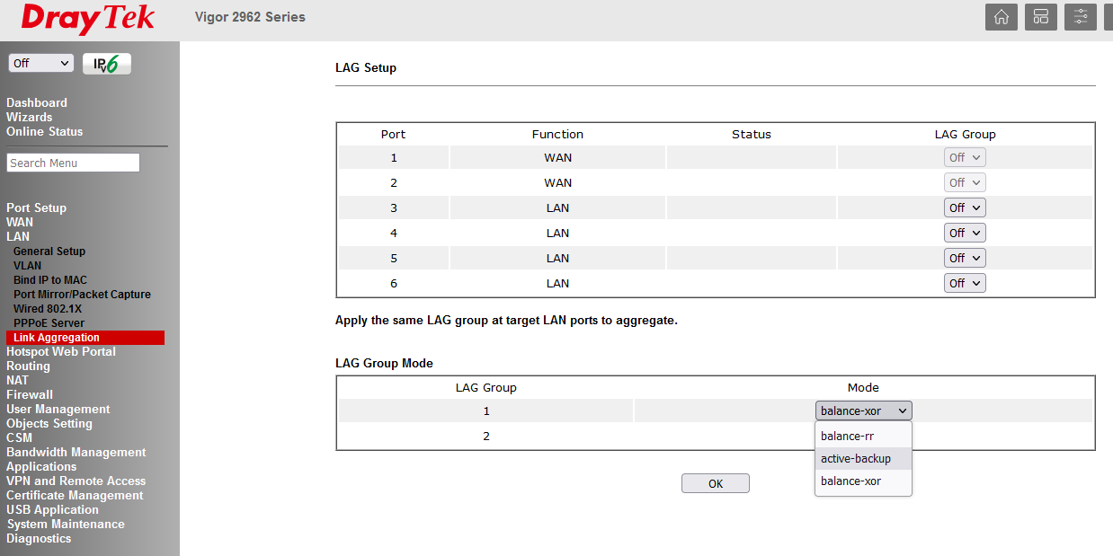The image size is (1113, 556).
Task: Expand LAG Group dropdown for port 5
Action: 965,258
